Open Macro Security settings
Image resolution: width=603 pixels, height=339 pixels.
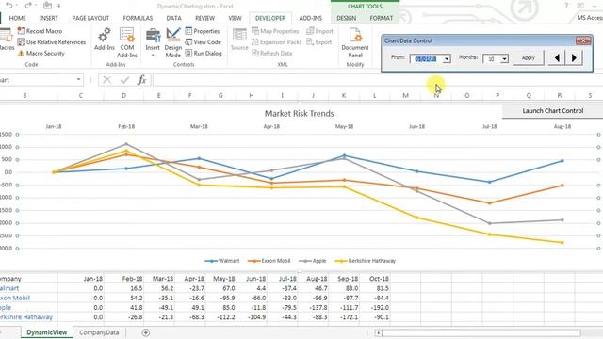point(41,53)
